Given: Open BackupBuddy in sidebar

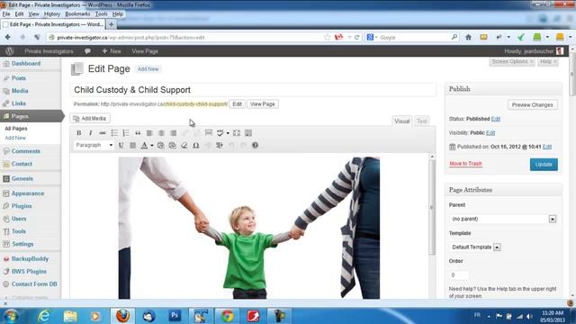Looking at the screenshot, I should pyautogui.click(x=30, y=258).
